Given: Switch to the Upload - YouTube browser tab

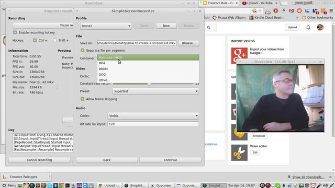Looking at the screenshot, I should [260, 3].
